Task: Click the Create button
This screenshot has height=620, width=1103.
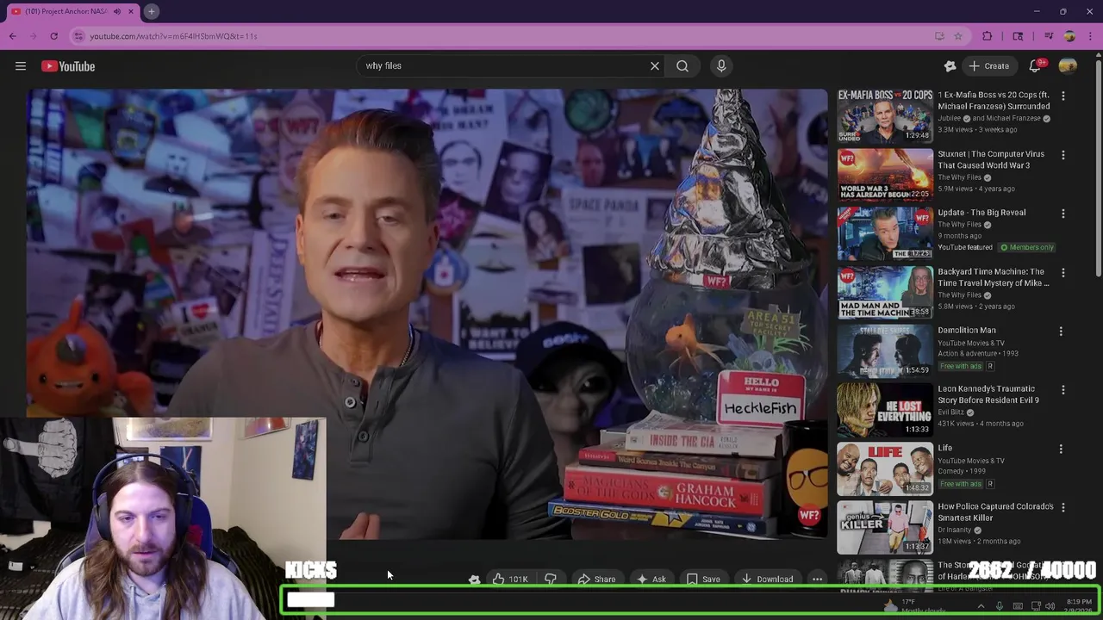Action: [x=988, y=66]
